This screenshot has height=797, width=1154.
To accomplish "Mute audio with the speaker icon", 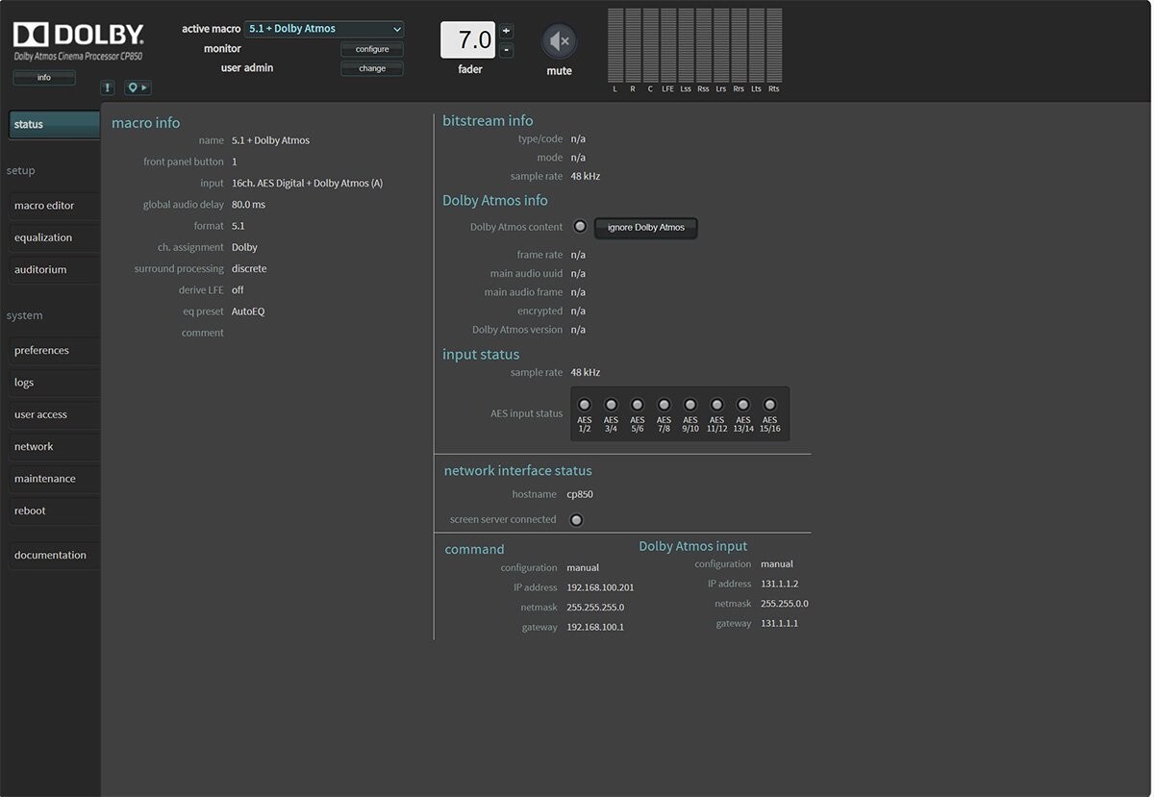I will click(559, 41).
